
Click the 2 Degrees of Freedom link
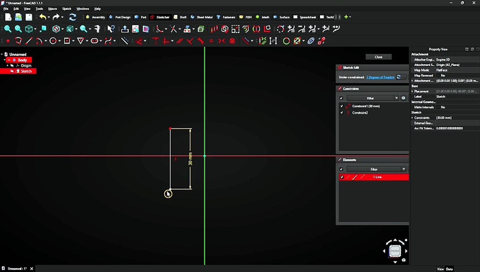pos(380,77)
